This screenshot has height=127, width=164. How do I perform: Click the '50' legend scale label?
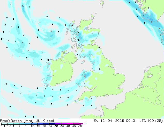tap(80, 126)
